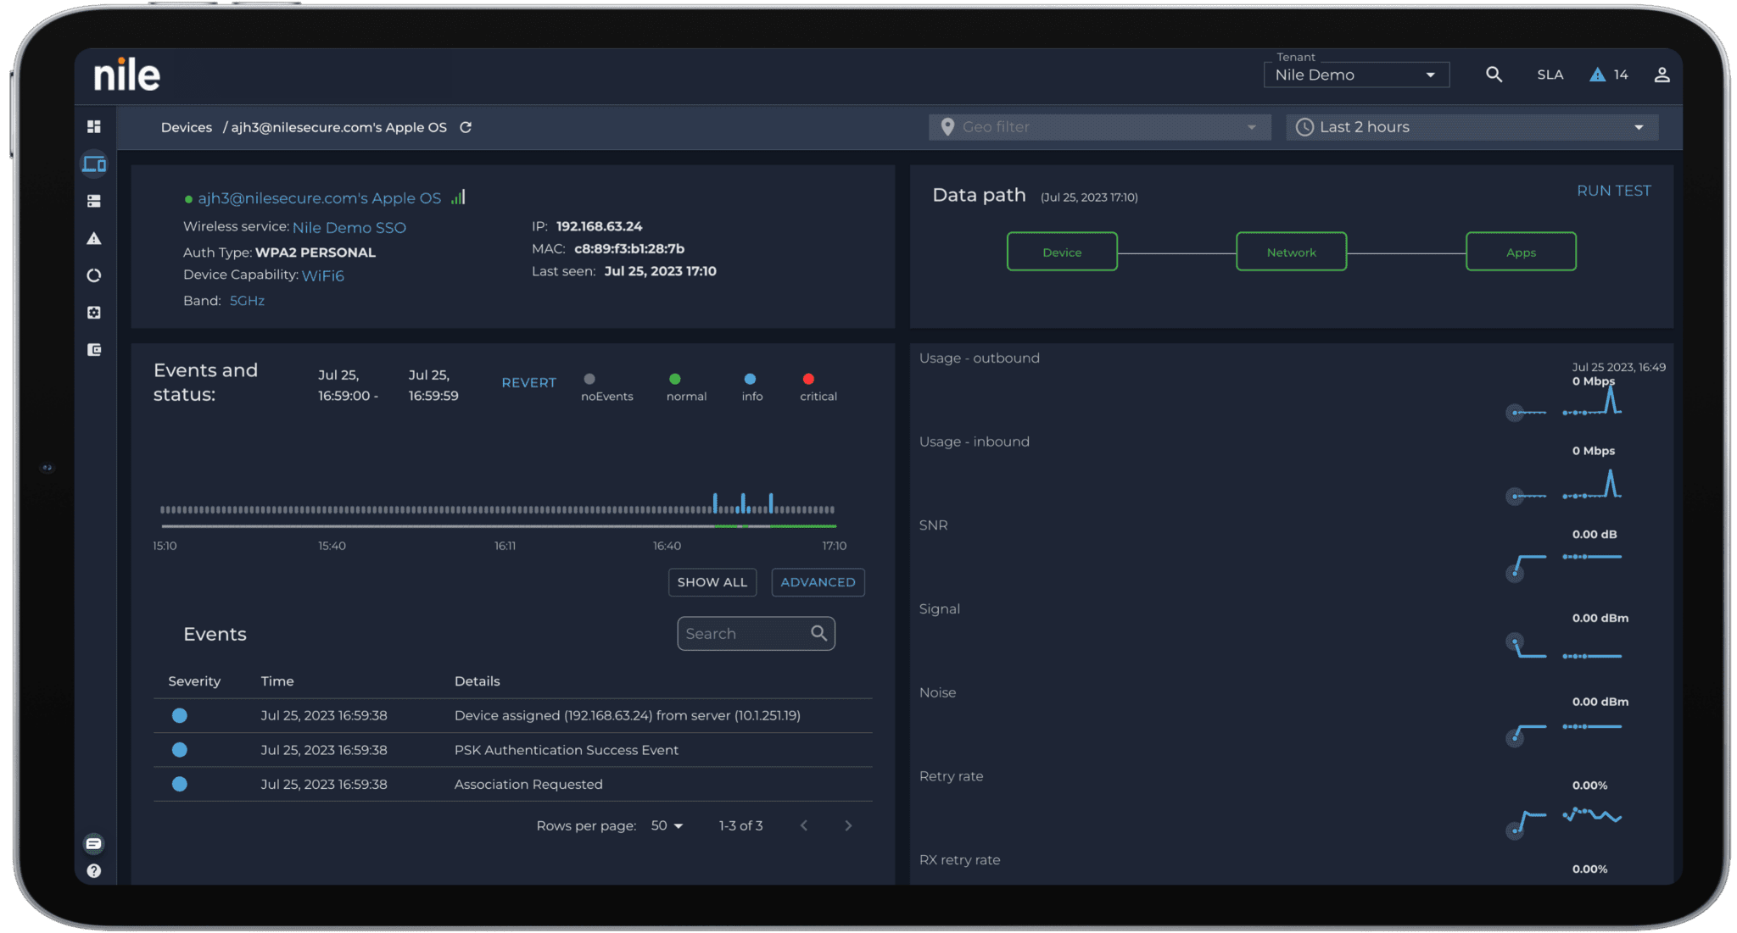View alerts via the warning triangle sidebar icon
Image resolution: width=1737 pixels, height=933 pixels.
click(x=94, y=238)
